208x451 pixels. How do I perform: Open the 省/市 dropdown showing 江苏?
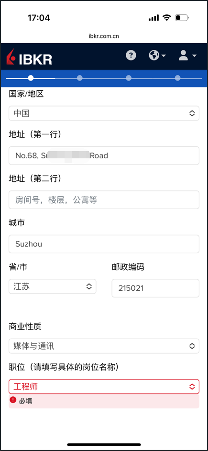[x=53, y=286]
